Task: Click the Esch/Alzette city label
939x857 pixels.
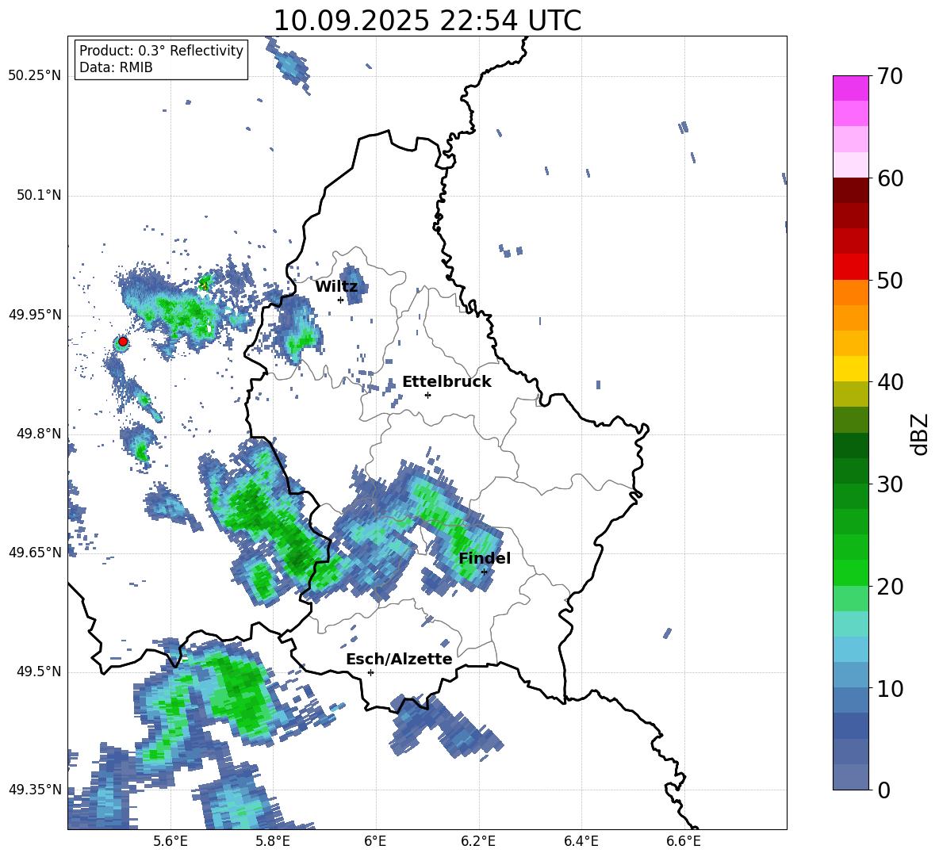Action: pyautogui.click(x=399, y=660)
